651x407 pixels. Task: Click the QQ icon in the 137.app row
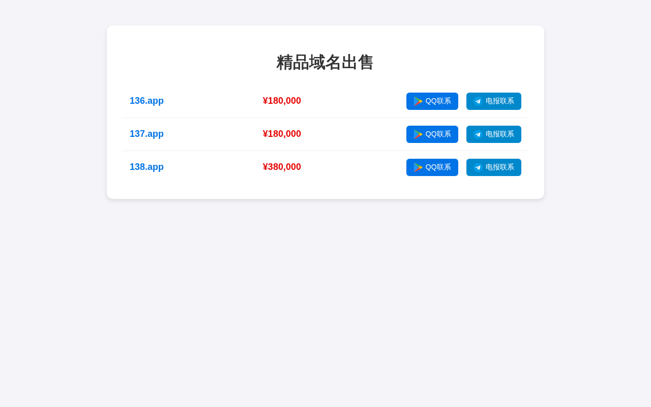(418, 134)
